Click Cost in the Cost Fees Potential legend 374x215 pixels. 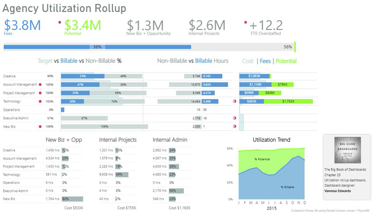pyautogui.click(x=248, y=61)
